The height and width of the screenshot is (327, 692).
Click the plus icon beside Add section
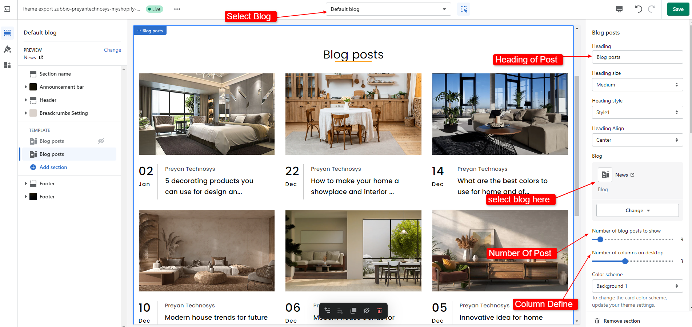click(x=33, y=167)
